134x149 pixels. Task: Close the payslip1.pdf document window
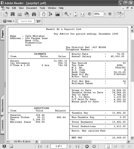coord(132,8)
